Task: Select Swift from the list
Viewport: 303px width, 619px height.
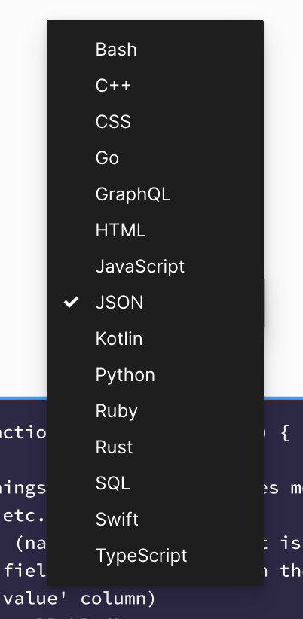Action: tap(155, 520)
